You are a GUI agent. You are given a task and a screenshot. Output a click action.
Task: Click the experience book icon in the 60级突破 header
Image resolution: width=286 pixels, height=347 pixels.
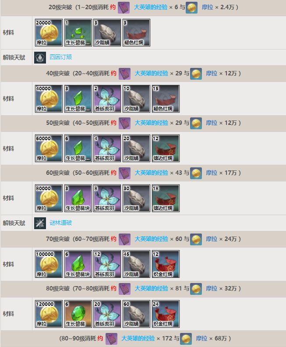coord(124,173)
